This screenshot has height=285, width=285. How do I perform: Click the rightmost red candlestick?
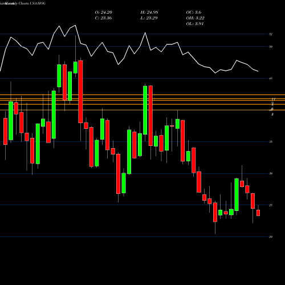[x=258, y=213]
